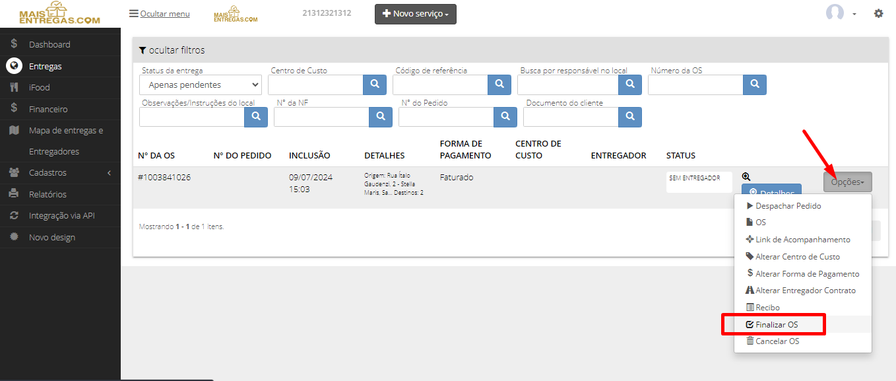
Task: Click the Faturado payment cell
Action: [x=457, y=178]
